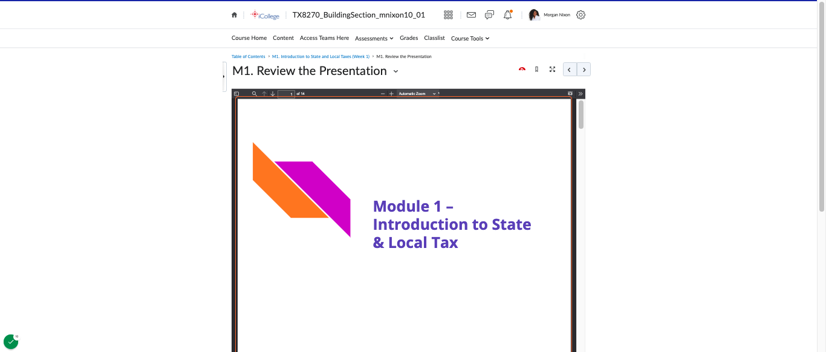Go to next PDF page arrow
The image size is (826, 352).
273,94
